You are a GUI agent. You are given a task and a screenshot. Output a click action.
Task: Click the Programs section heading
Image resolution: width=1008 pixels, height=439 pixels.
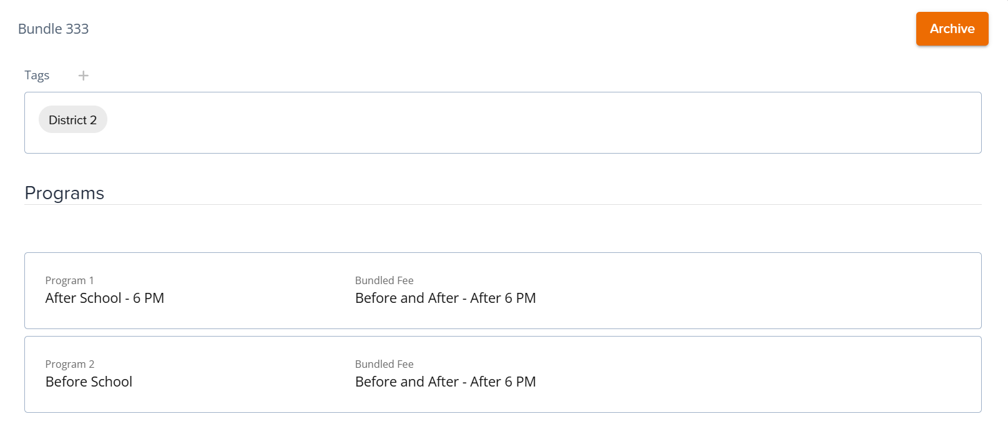click(x=64, y=193)
